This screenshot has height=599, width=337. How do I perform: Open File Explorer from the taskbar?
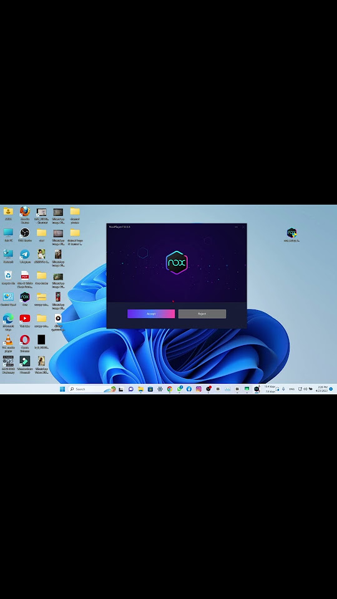point(140,389)
